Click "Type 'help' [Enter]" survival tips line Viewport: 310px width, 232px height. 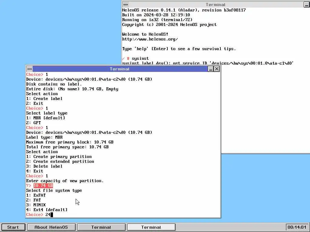[179, 49]
